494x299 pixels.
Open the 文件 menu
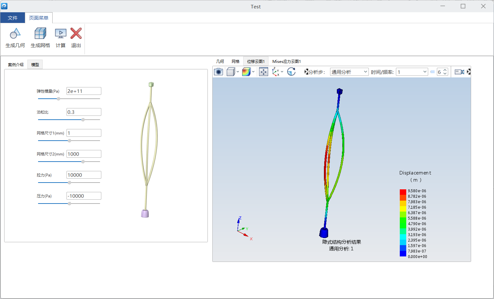[x=13, y=18]
